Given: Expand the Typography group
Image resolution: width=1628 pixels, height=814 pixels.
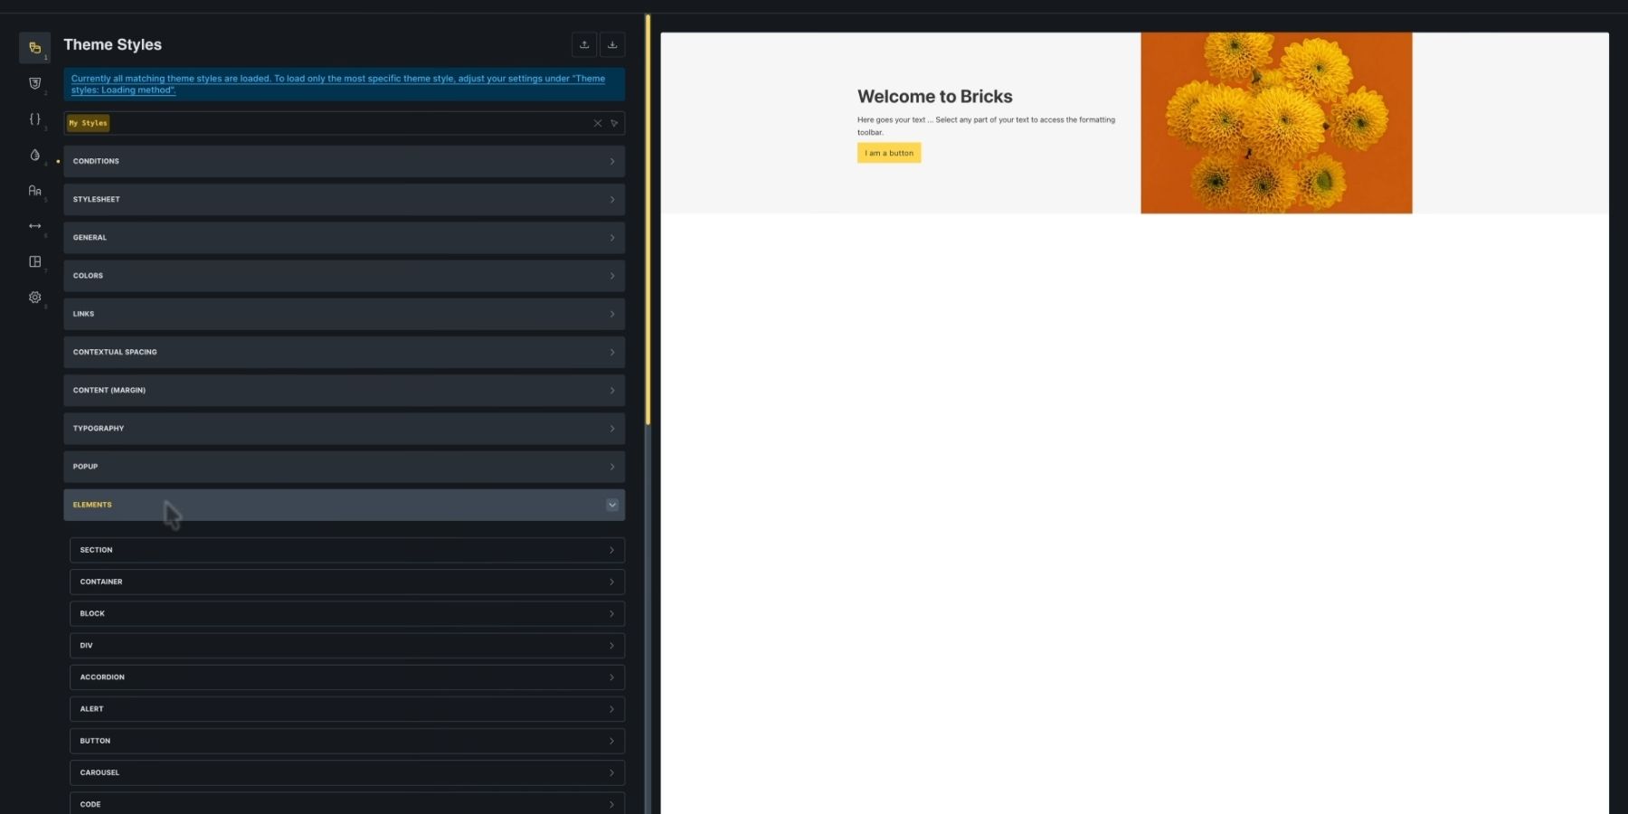Looking at the screenshot, I should point(344,428).
